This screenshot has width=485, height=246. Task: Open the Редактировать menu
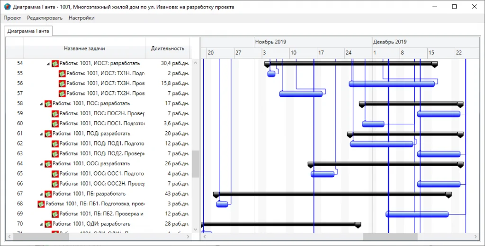click(45, 18)
